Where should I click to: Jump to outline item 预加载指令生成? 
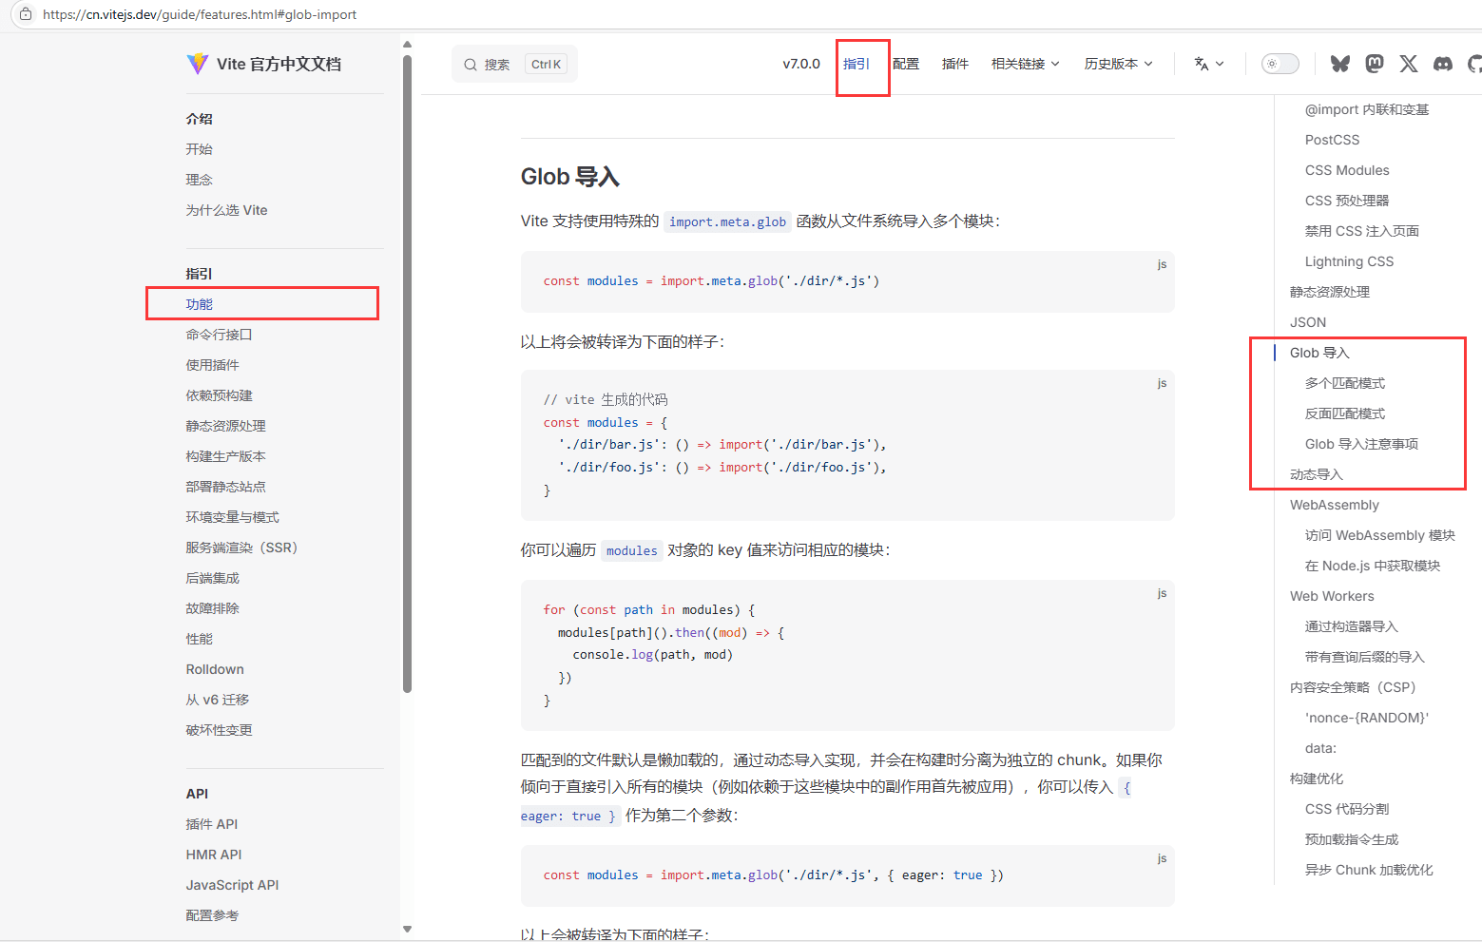1352,839
